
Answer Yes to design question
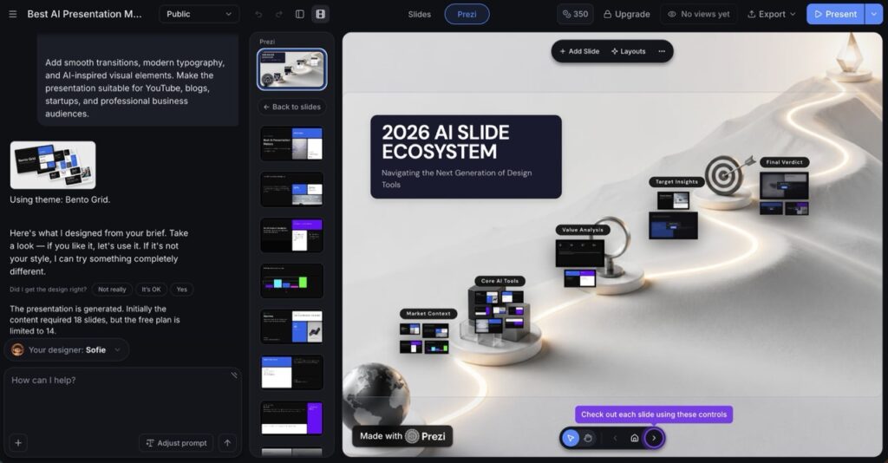pos(182,290)
